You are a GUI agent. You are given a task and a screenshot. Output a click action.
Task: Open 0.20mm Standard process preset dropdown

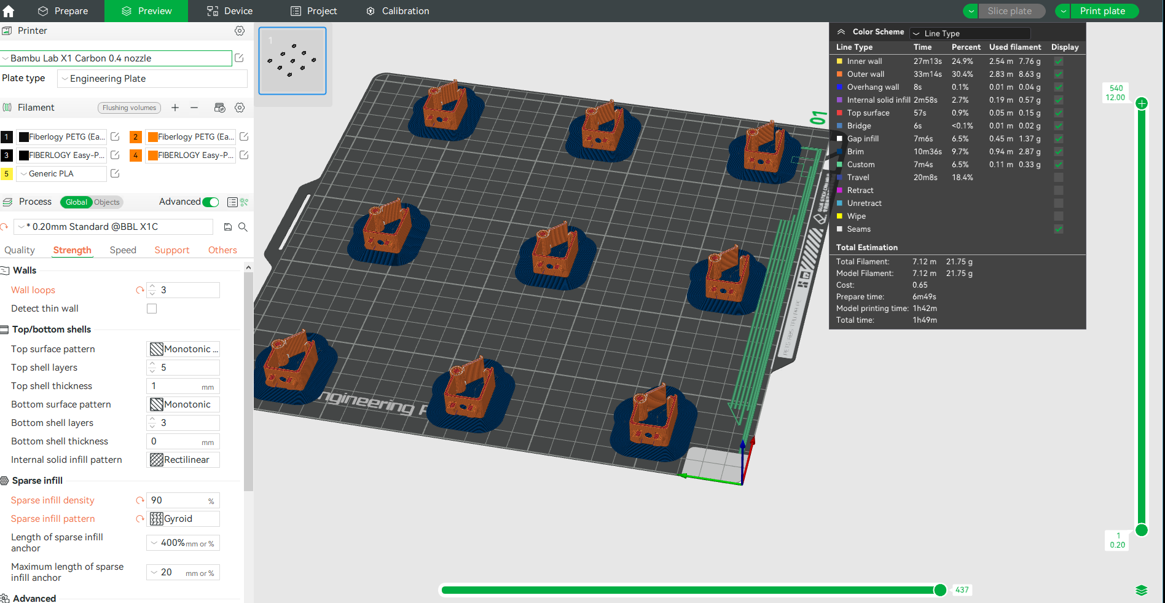pos(114,227)
